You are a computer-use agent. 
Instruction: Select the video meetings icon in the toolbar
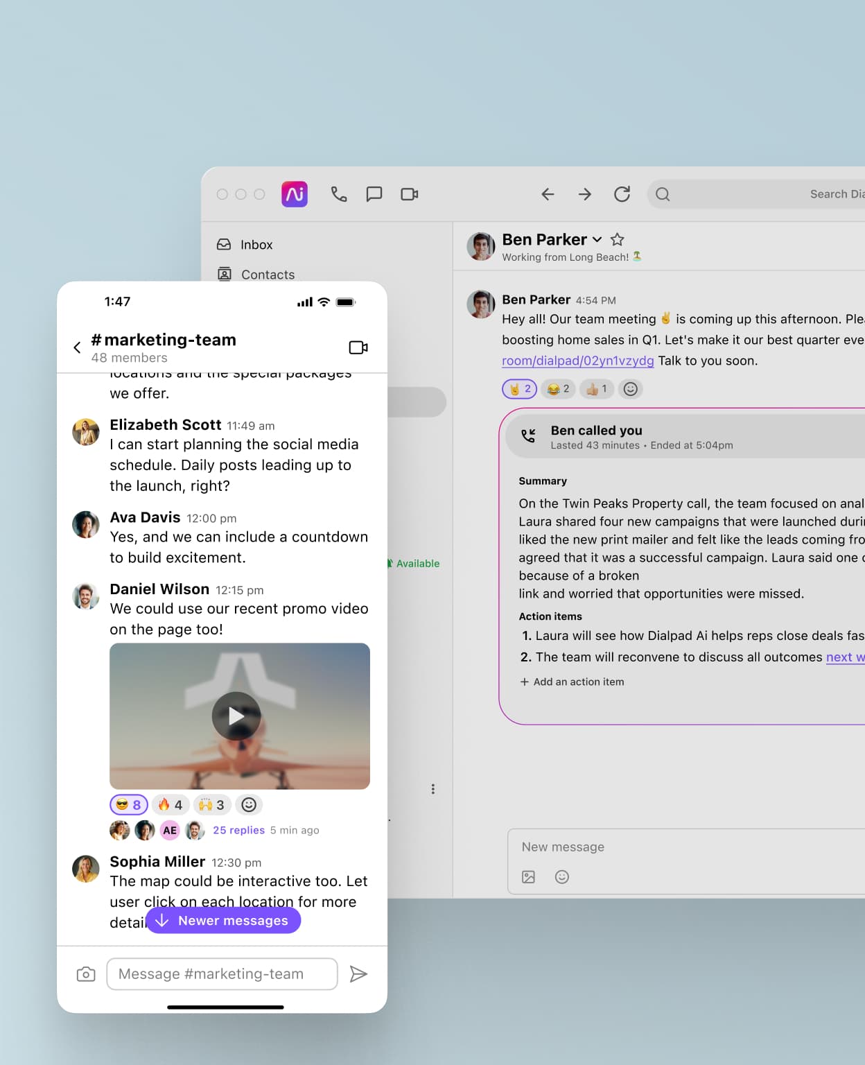coord(409,194)
